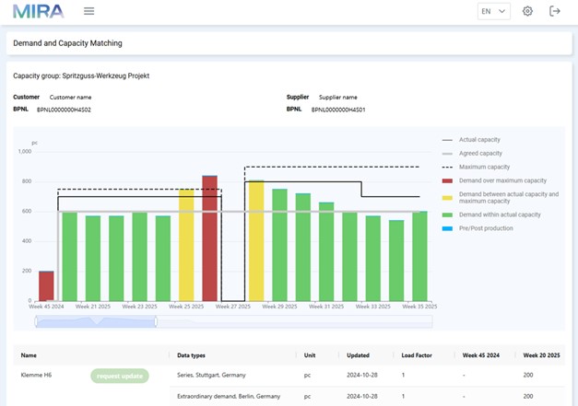Toggle Demand over maximum capacity red swatch
Image resolution: width=578 pixels, height=406 pixels.
pos(447,180)
